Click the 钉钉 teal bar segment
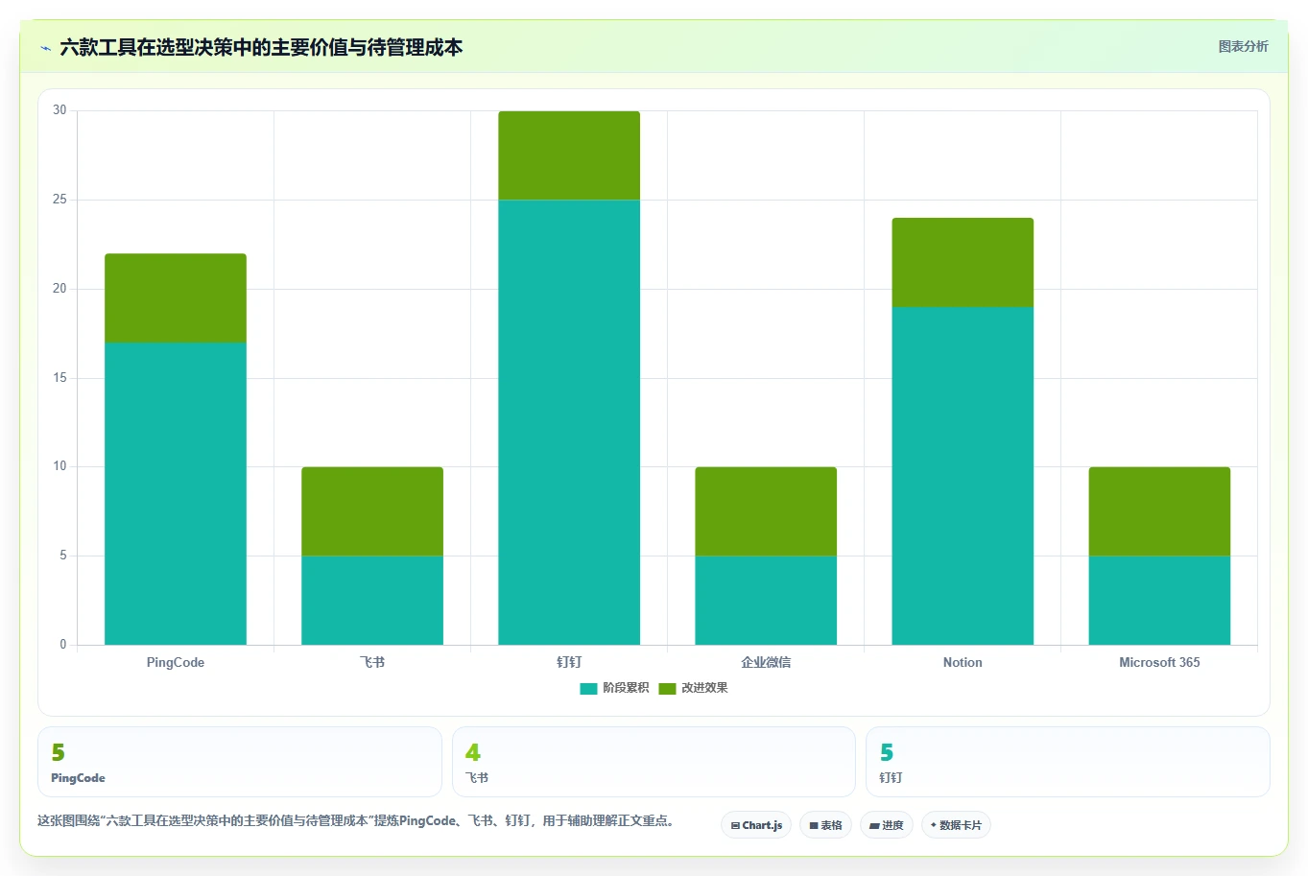Viewport: 1308px width, 876px height. pos(569,422)
